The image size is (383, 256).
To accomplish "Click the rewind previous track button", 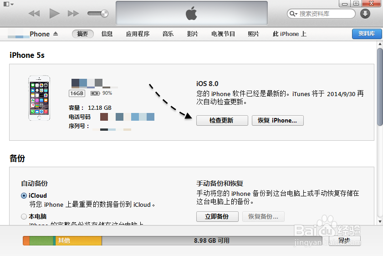I will 34,13.
